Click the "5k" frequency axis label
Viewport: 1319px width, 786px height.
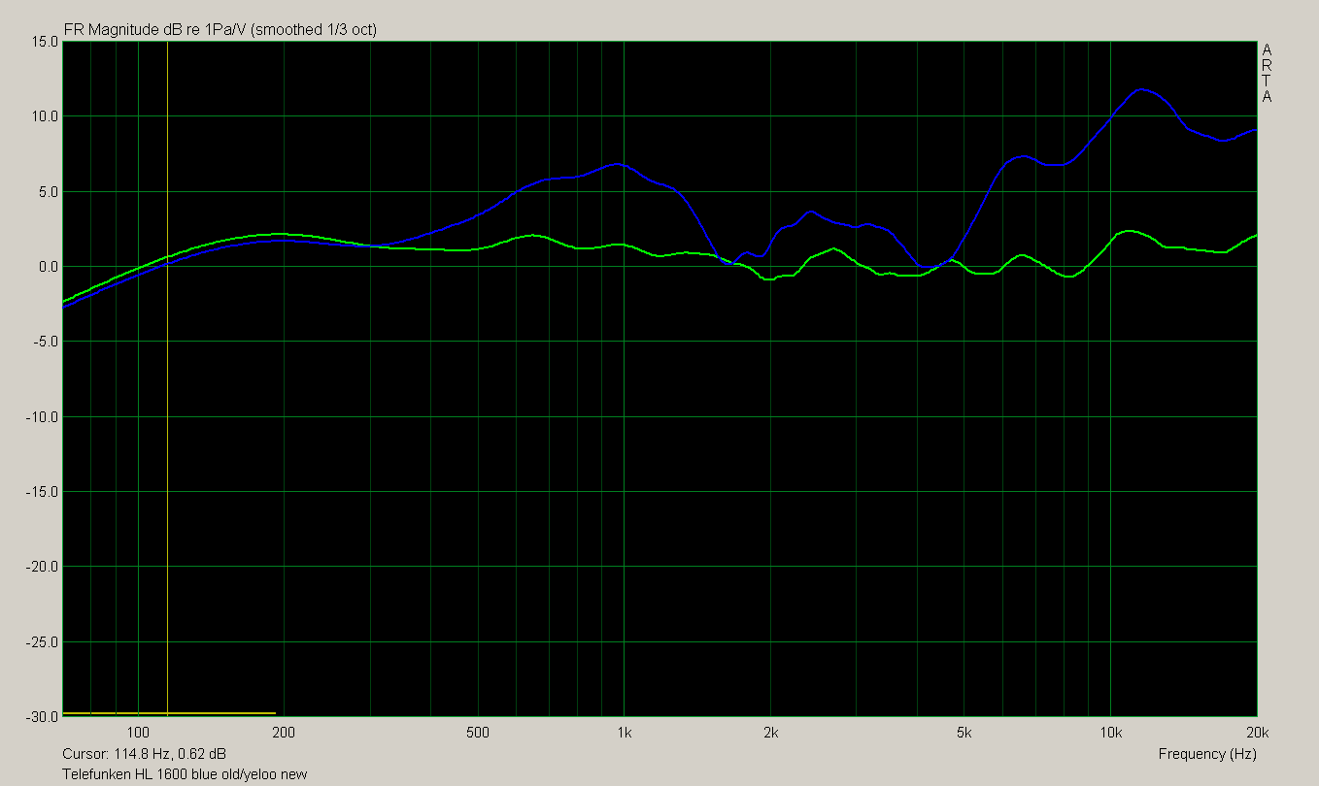(x=964, y=731)
